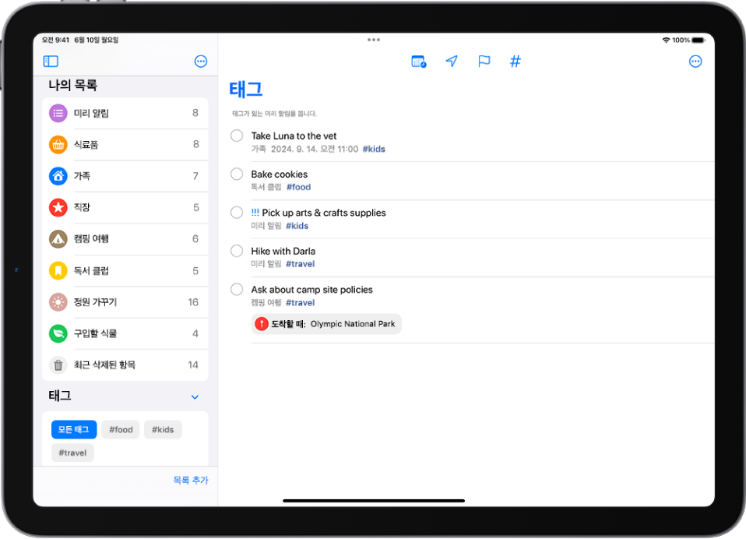746x539 pixels.
Task: Select the red 직장 star icon
Action: 58,207
